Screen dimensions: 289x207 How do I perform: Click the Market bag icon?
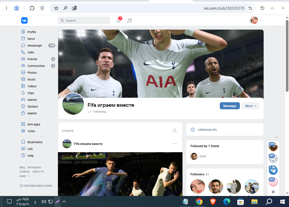[x=23, y=113]
